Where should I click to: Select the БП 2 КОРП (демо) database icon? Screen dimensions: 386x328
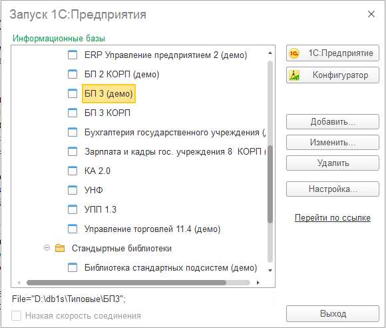(73, 74)
